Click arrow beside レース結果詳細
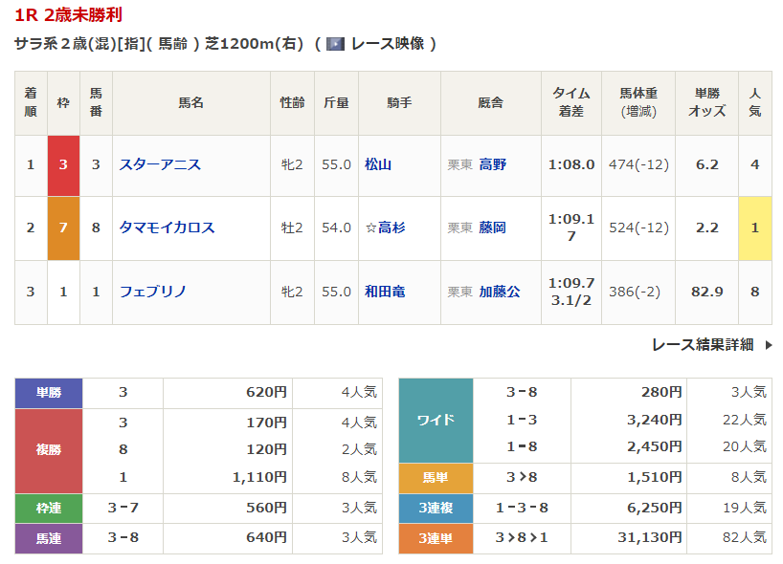Screen dimensions: 783x564 pos(769,344)
